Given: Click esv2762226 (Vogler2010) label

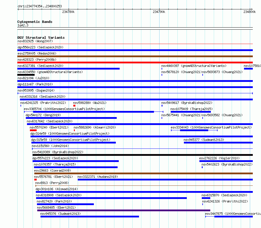Looking at the screenshot, I should pos(219,158).
